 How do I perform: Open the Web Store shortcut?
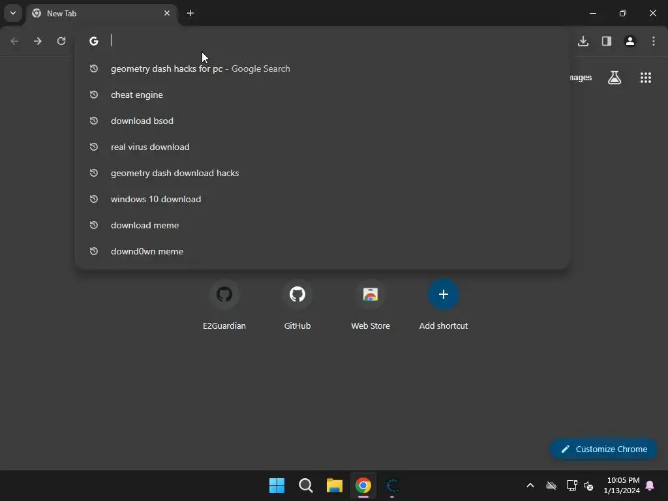pos(371,305)
